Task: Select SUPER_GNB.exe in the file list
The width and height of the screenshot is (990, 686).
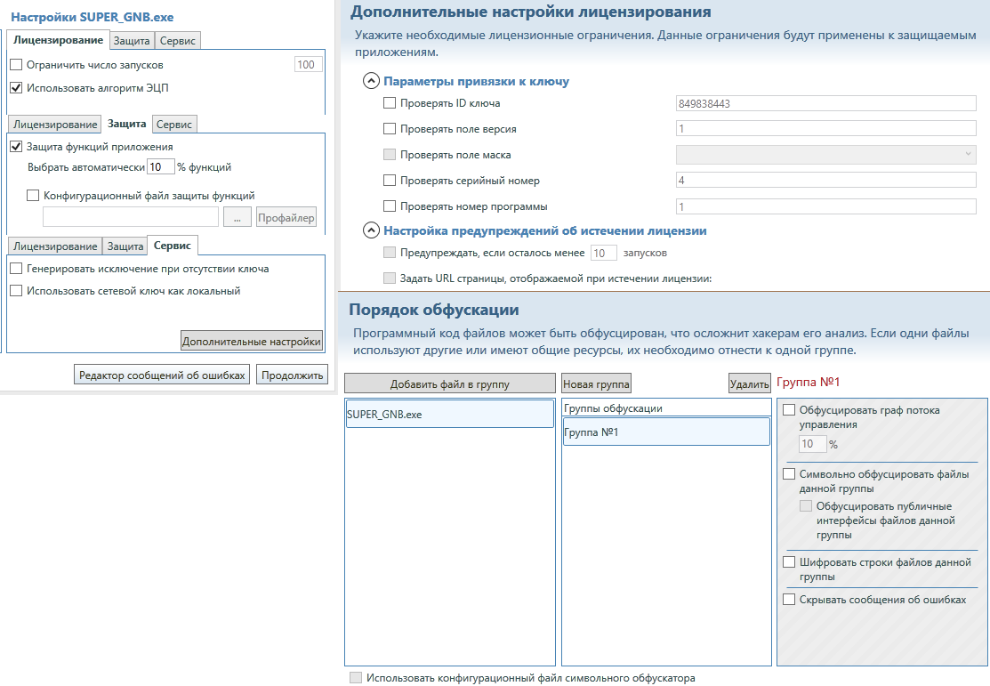Action: [x=449, y=415]
